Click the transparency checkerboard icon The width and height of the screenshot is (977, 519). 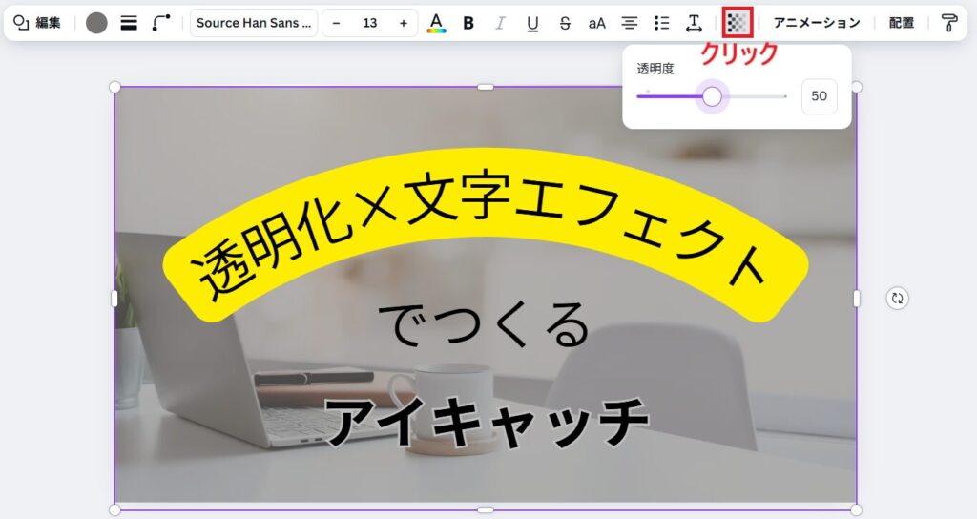(738, 23)
